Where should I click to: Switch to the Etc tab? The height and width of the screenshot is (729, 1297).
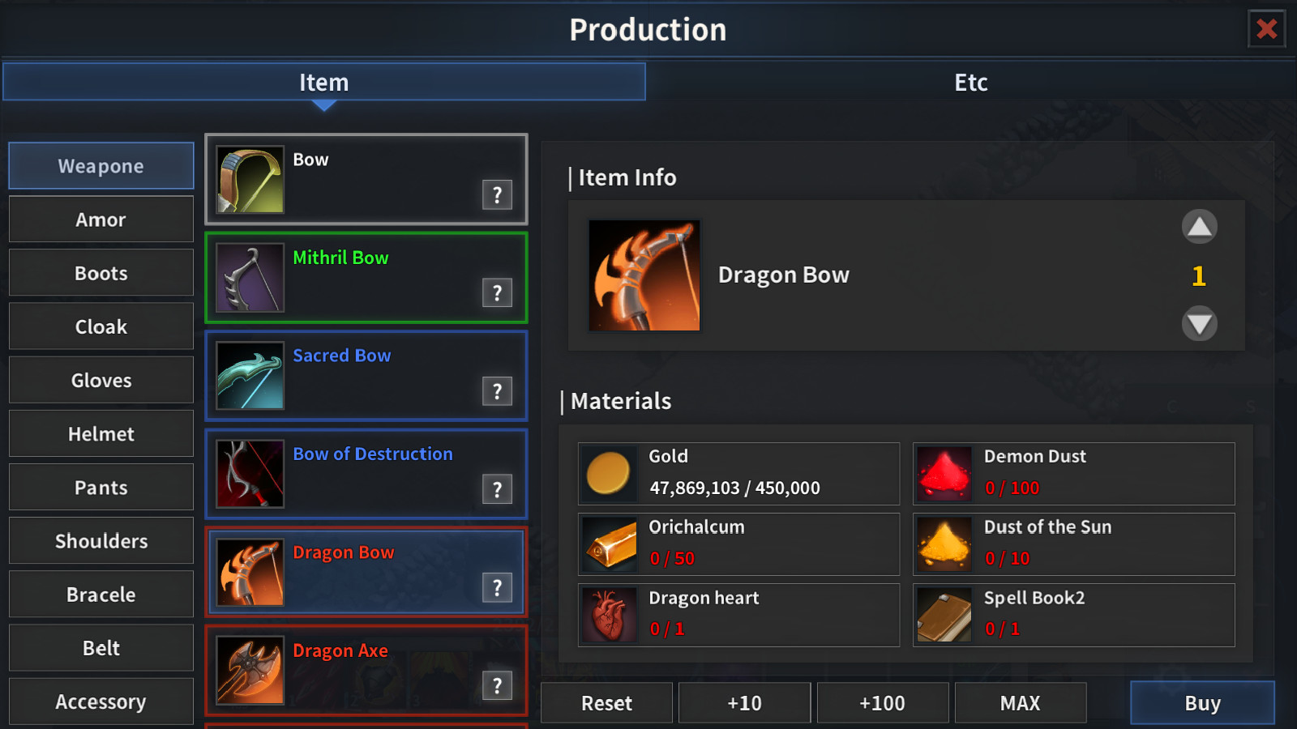click(971, 82)
